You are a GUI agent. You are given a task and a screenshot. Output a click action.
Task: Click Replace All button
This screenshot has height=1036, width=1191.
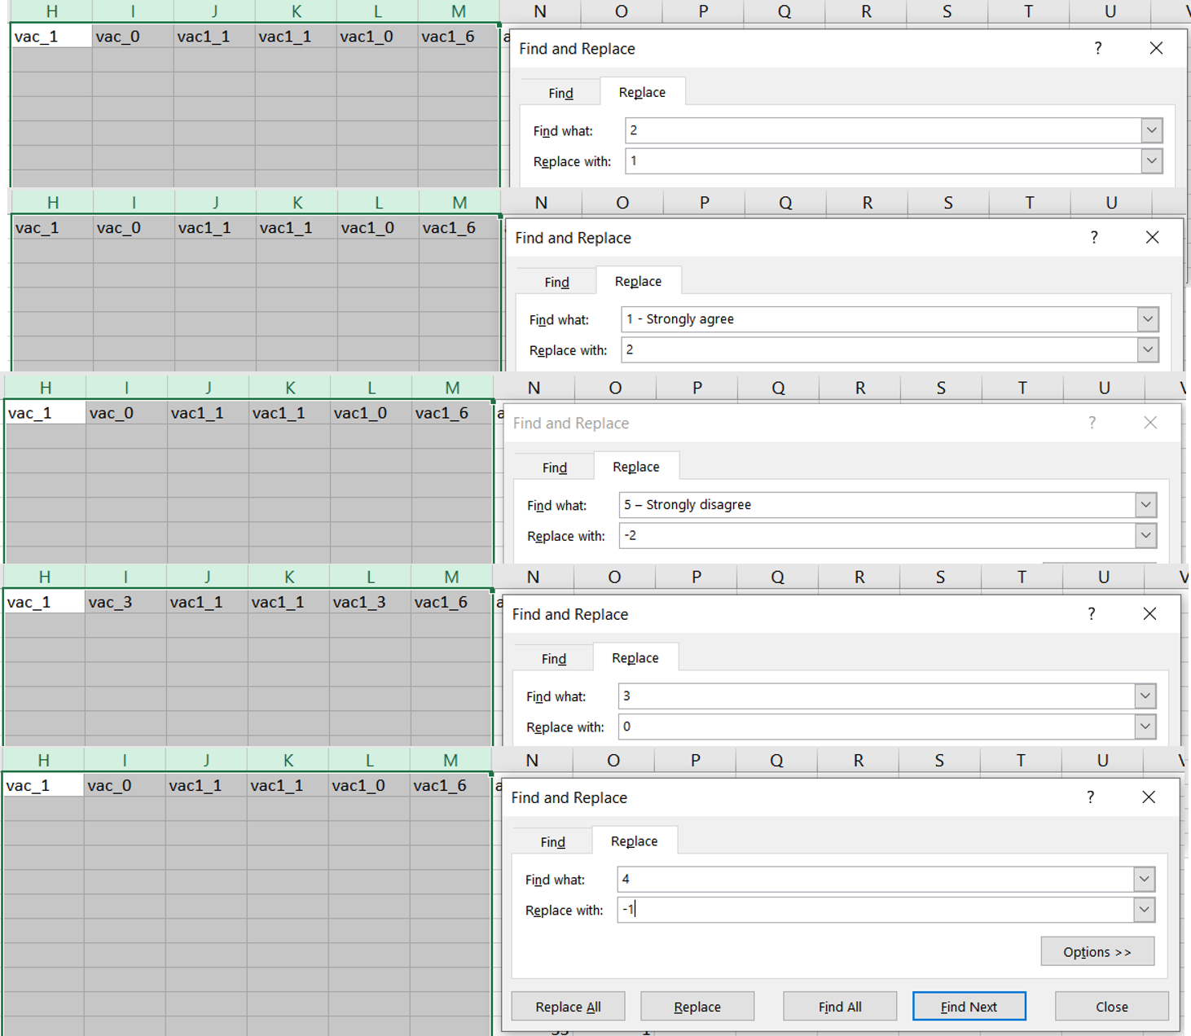click(x=568, y=1006)
